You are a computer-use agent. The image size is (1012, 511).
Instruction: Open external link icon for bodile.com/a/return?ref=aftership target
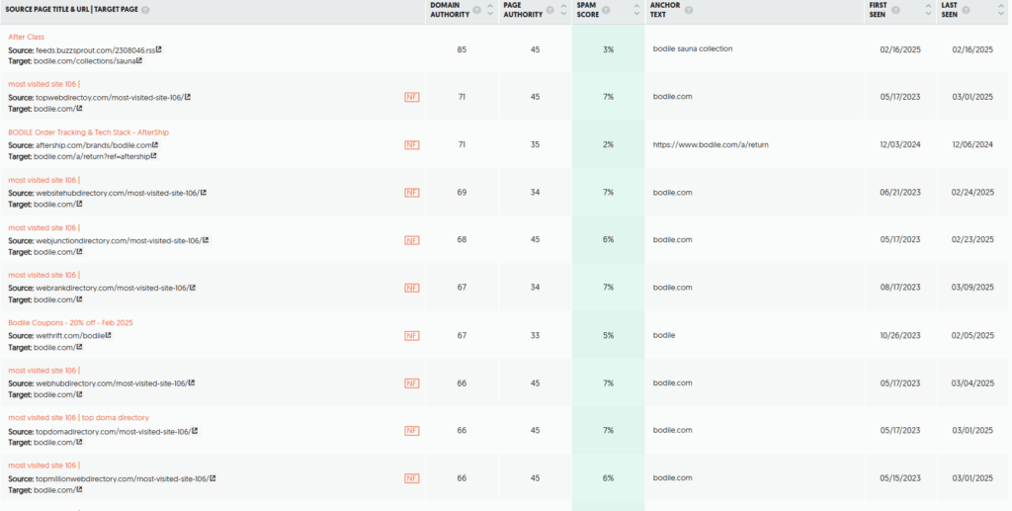click(153, 156)
